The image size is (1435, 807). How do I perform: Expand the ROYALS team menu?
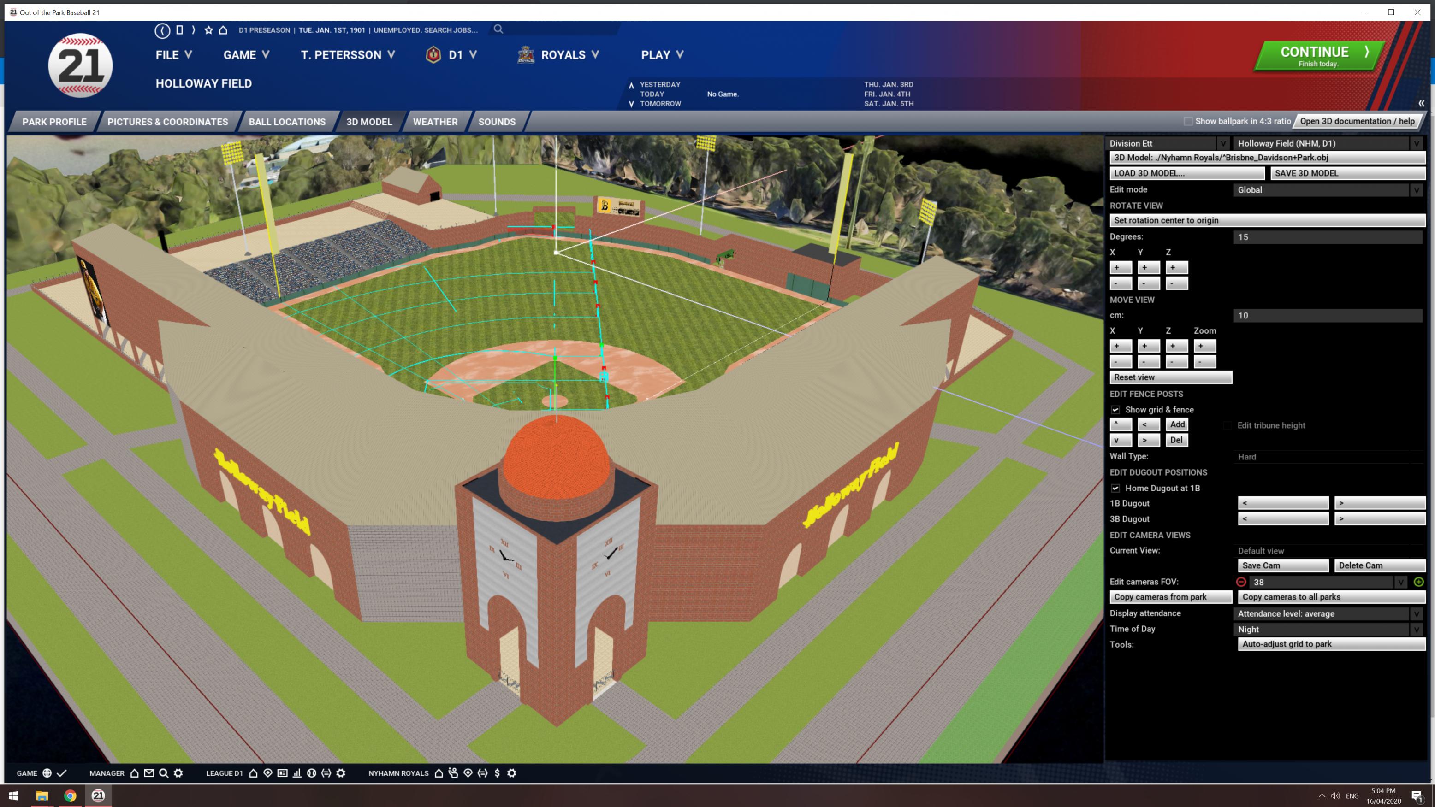coord(559,54)
